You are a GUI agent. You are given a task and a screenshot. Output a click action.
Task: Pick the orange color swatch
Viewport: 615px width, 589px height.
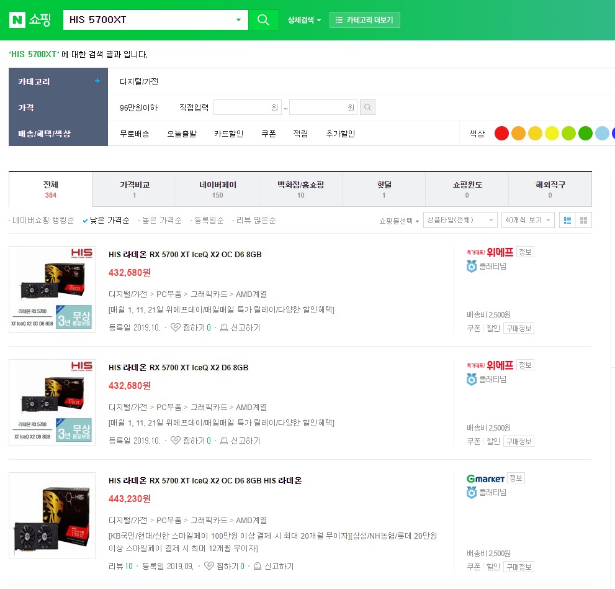519,133
